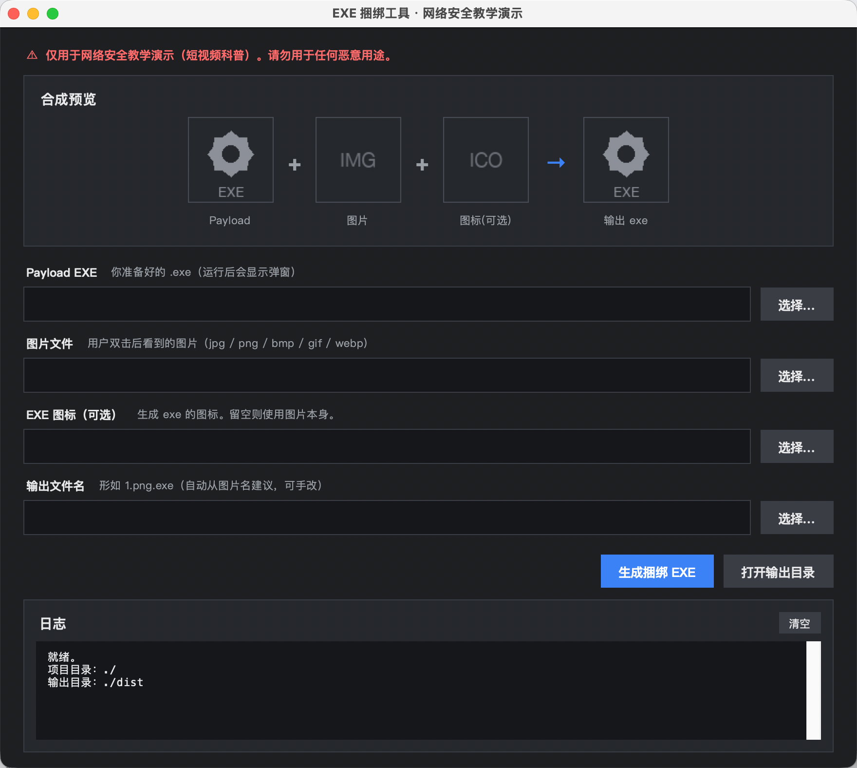Choose an EXE icon file with 选择...
The image size is (857, 768).
tap(797, 446)
